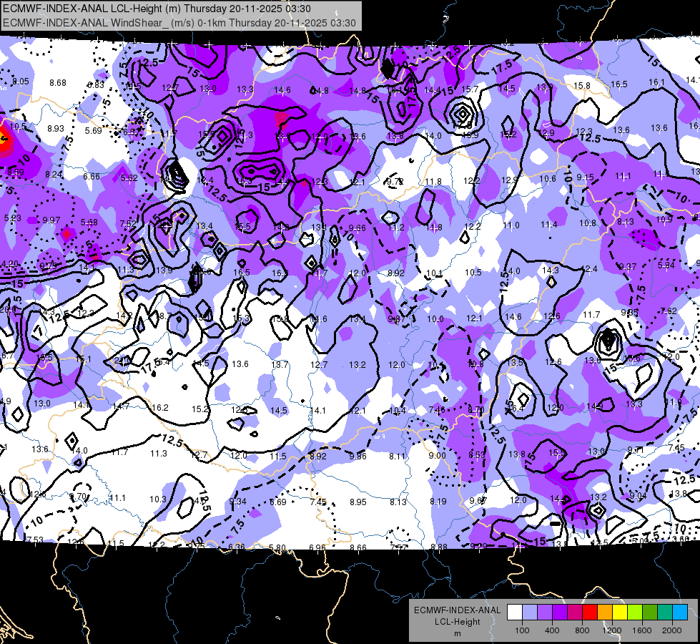Click the legend label LCL-Height
The image size is (700, 644).
(x=457, y=622)
